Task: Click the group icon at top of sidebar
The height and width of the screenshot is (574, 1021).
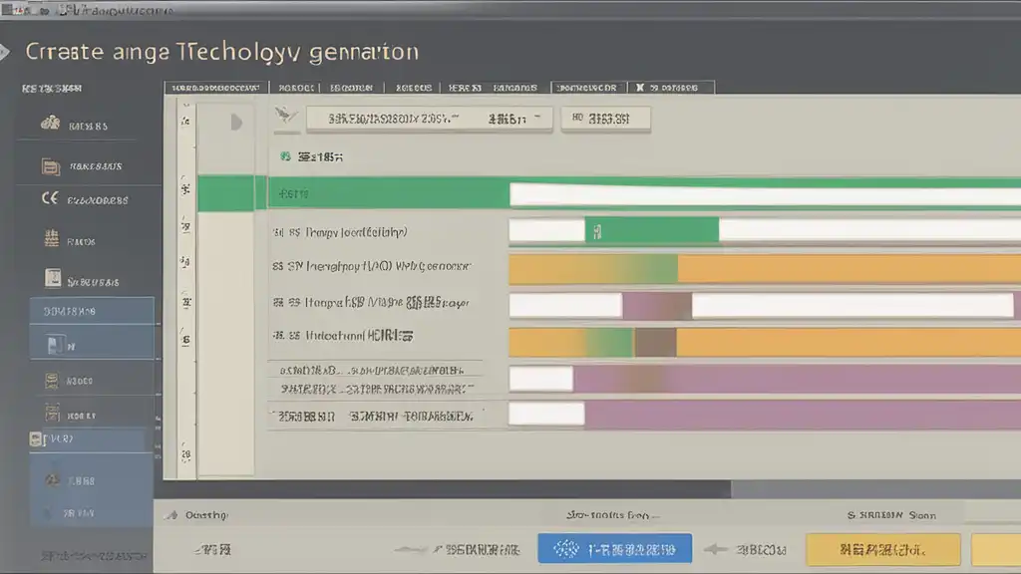Action: coord(49,126)
